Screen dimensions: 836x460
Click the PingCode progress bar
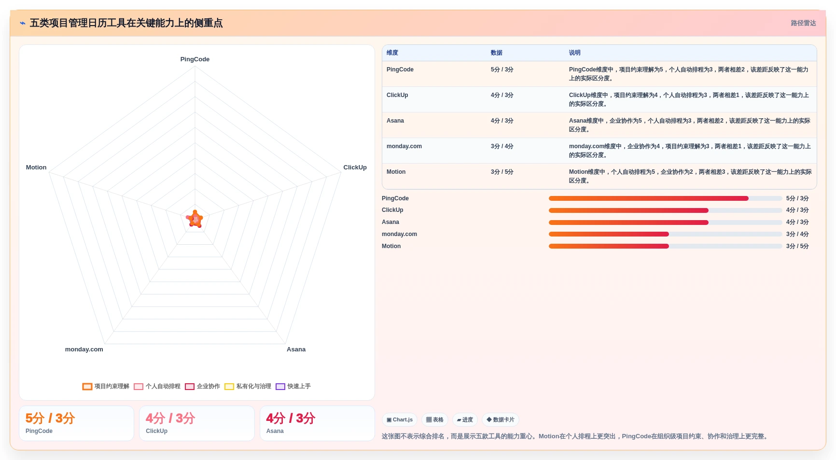(x=665, y=198)
